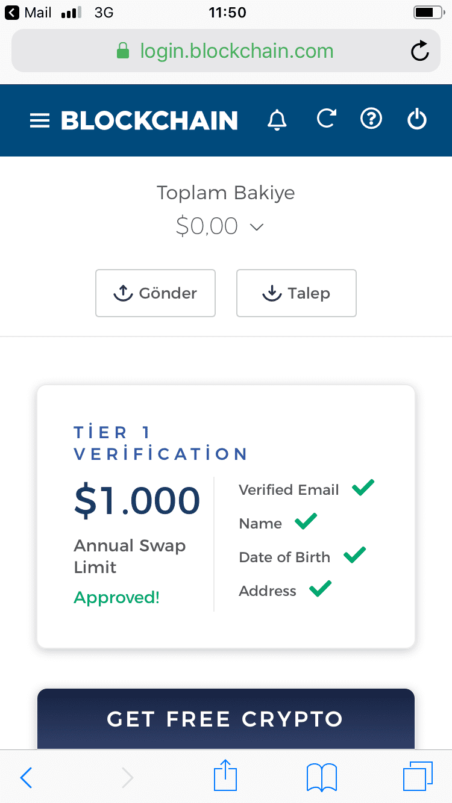Return to Mail via status bar back
Image resolution: width=452 pixels, height=803 pixels.
[28, 13]
